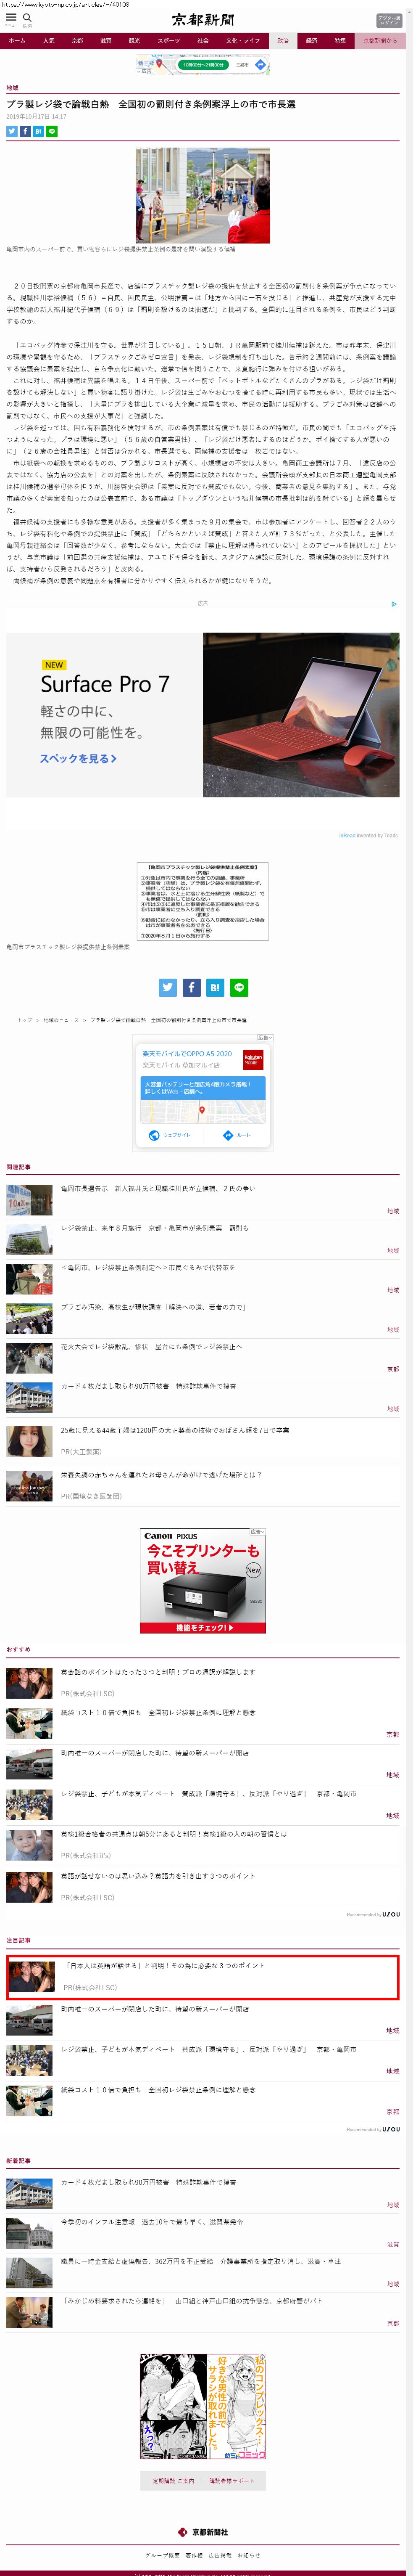
Task: Share via small Twitter icon under headline
Action: pos(12,131)
